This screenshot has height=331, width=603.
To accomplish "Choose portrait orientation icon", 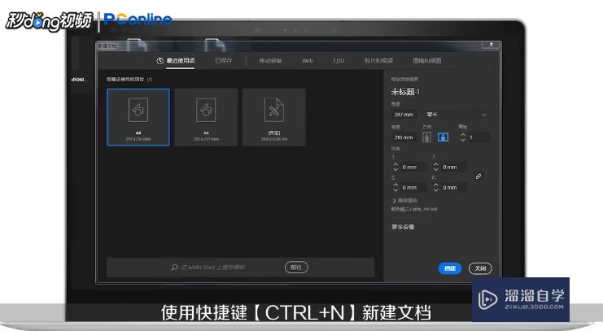I will 426,137.
